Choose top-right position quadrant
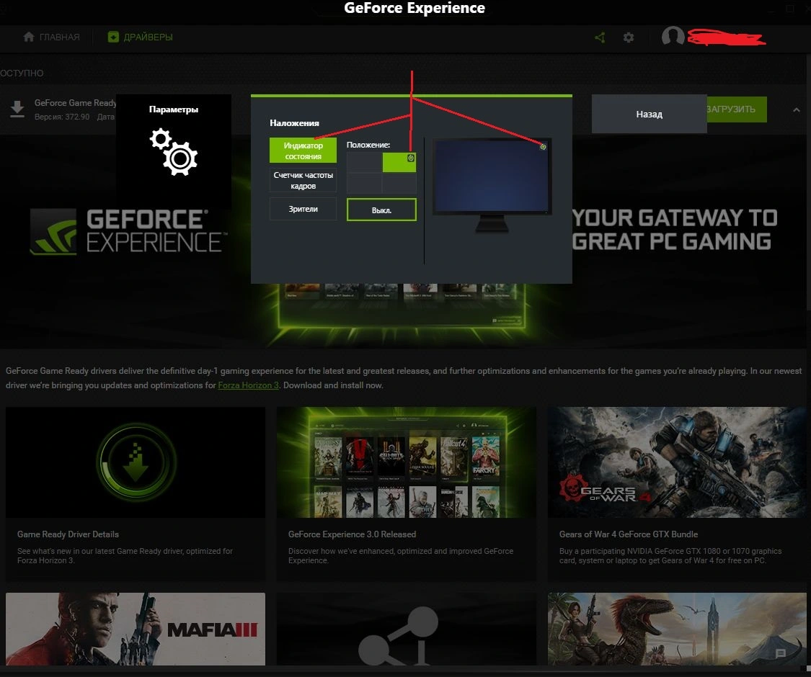811x677 pixels. point(399,162)
